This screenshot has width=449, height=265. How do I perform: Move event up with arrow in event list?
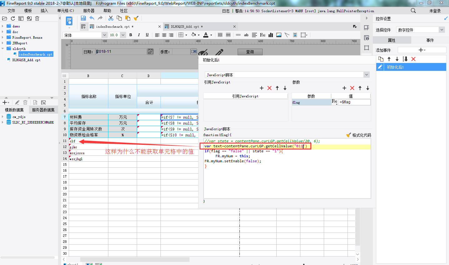pos(389,59)
